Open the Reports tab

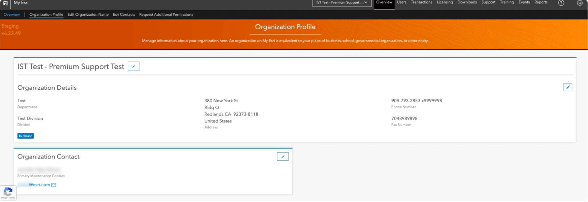[x=541, y=2]
